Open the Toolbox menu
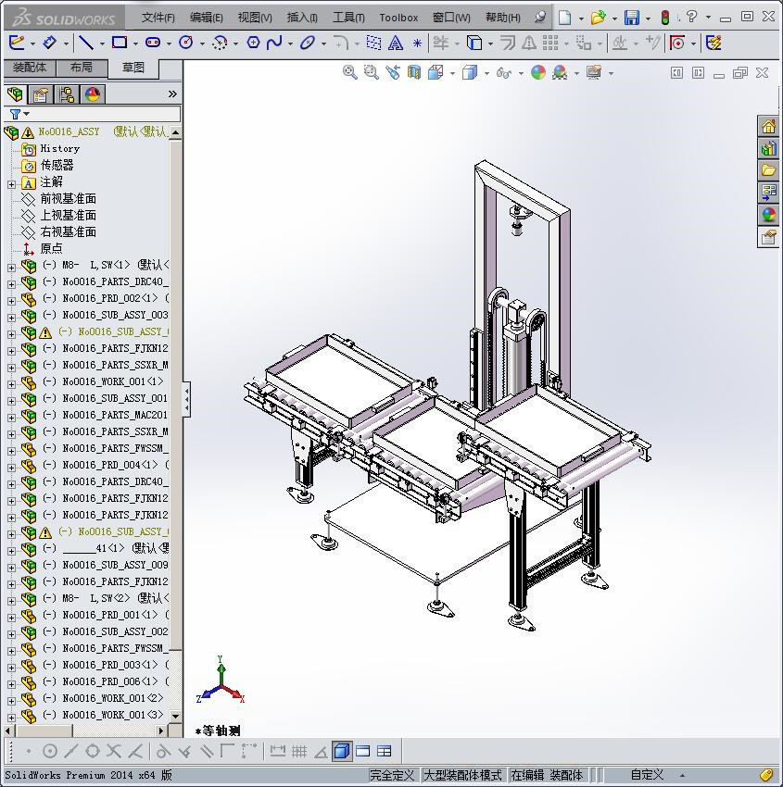Viewport: 783px width, 787px height. click(x=398, y=18)
